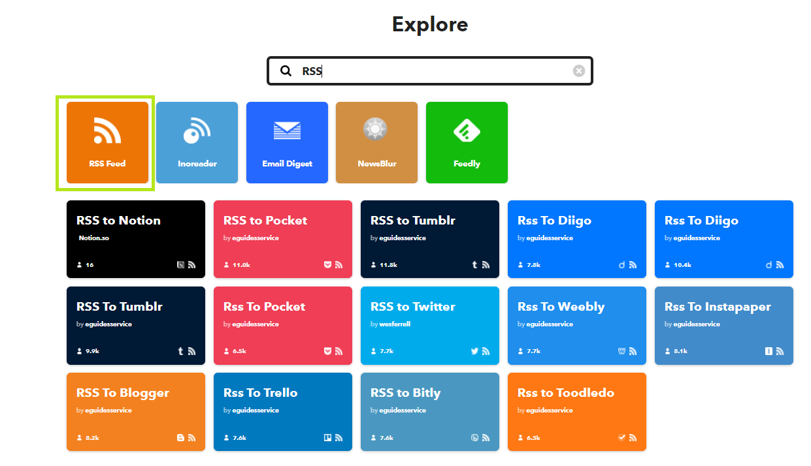
Task: Open the RSS to Bitly applet title
Action: 405,393
